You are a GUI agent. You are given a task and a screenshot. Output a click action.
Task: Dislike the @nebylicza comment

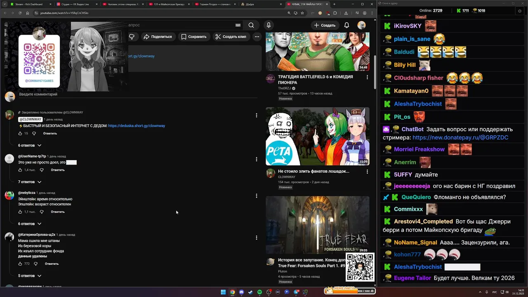coord(42,212)
